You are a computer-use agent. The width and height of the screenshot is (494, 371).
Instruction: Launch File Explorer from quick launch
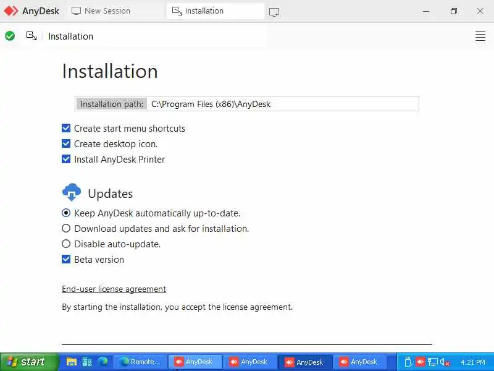72,362
